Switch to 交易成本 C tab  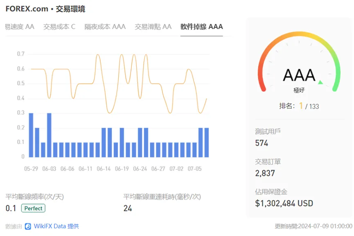[x=59, y=27]
